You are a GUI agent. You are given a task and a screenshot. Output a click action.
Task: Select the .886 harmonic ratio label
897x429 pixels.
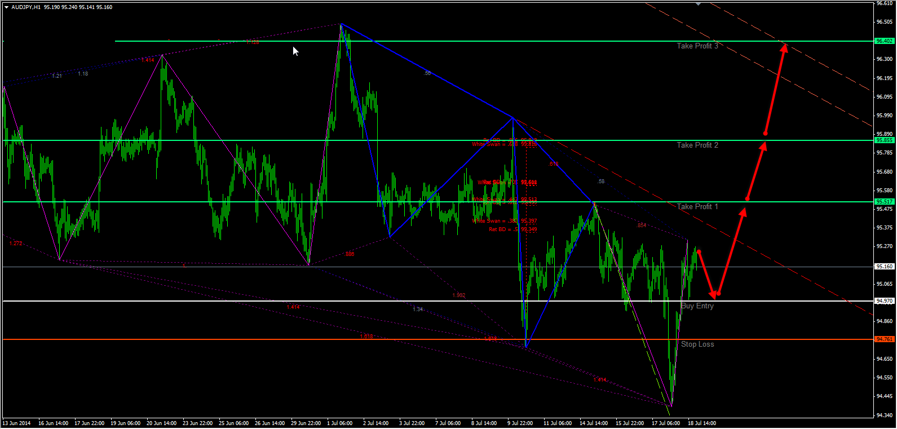[x=350, y=254]
